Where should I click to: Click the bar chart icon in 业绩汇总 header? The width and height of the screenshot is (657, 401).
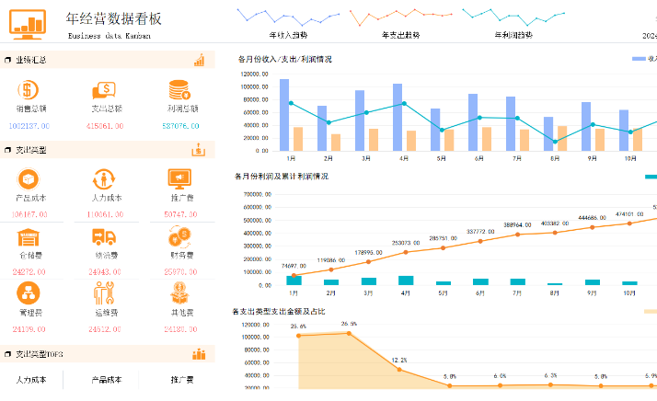click(199, 60)
